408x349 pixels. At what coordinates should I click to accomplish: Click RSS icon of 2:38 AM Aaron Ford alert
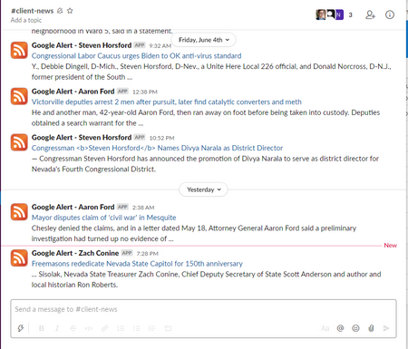(x=19, y=212)
